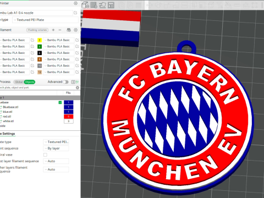Click the edit icon just left of brown swatch 8
The height and width of the screenshot is (198, 264).
pyautogui.click(x=32, y=59)
